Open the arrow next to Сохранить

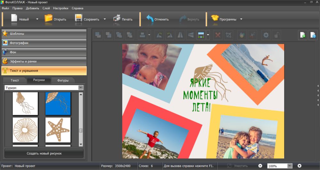coord(105,19)
